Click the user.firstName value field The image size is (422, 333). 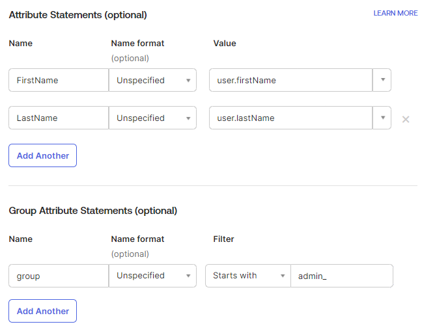click(290, 81)
